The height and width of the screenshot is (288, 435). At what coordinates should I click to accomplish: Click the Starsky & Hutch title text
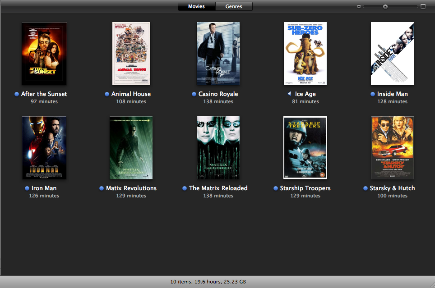tap(392, 188)
